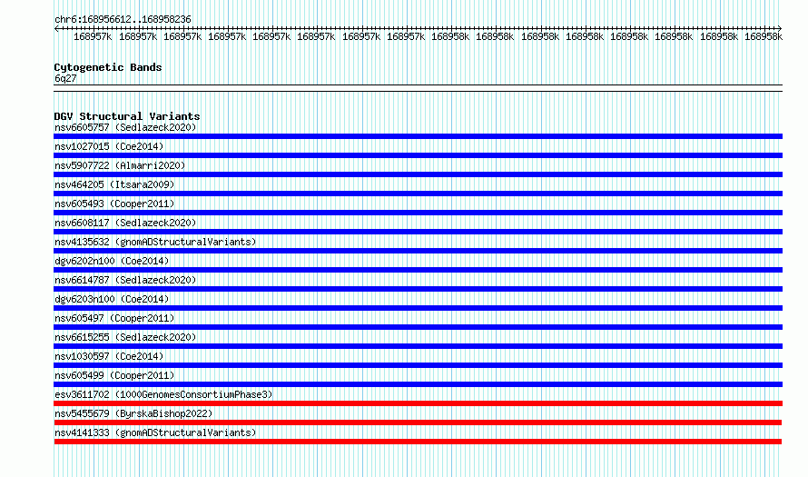Select the 6q27 band label

[x=65, y=78]
